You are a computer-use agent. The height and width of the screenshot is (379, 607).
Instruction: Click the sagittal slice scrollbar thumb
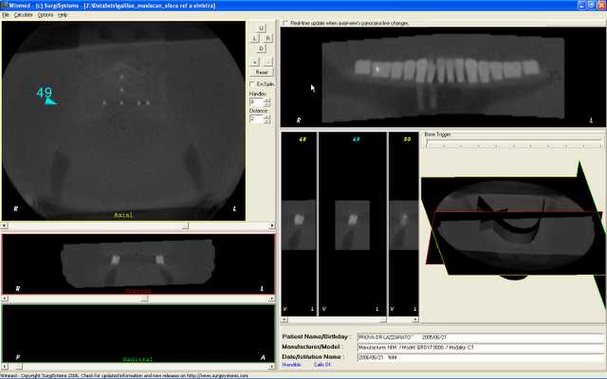pos(18,367)
